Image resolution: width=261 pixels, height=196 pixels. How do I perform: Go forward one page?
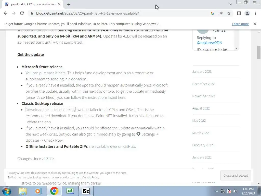(x=14, y=13)
